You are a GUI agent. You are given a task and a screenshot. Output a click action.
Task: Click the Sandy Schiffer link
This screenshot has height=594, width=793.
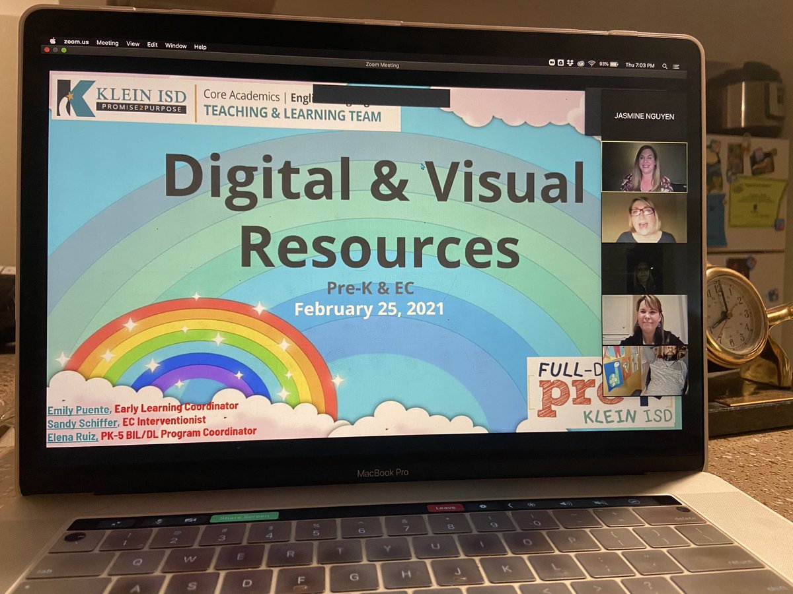tap(81, 422)
